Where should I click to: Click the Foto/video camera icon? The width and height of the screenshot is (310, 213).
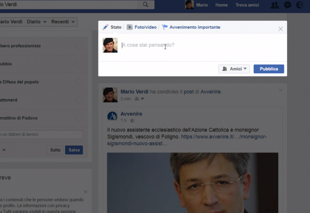point(129,27)
